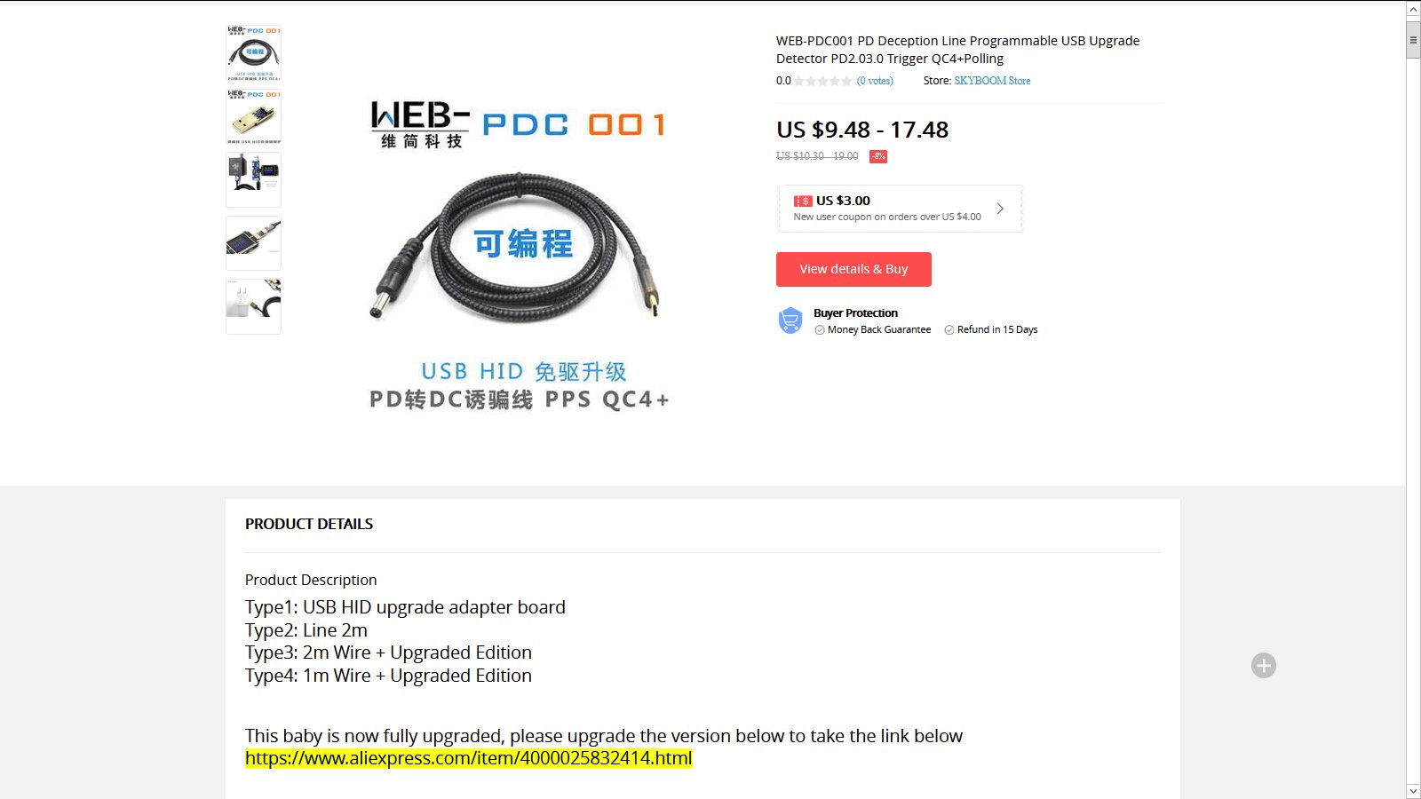Click the View details & Buy button
This screenshot has width=1421, height=799.
853,269
